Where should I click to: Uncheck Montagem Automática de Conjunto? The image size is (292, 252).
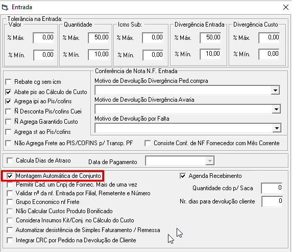tap(10, 176)
